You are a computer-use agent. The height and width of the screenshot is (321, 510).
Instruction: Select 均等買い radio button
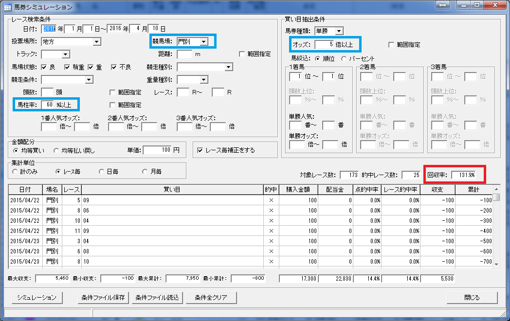click(16, 151)
